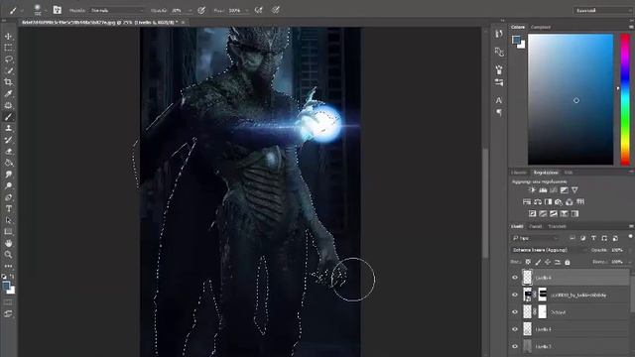Screen dimensions: 635x357
Task: Open the Character panel icon
Action: tap(499, 100)
